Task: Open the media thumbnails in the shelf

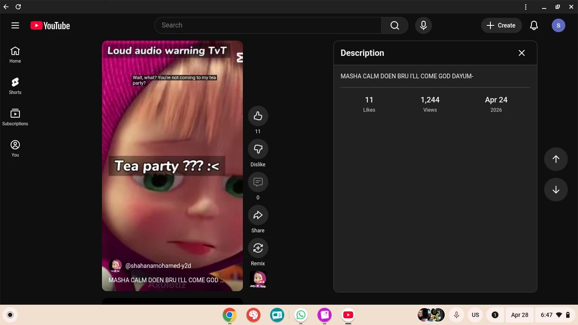Action: pyautogui.click(x=431, y=315)
